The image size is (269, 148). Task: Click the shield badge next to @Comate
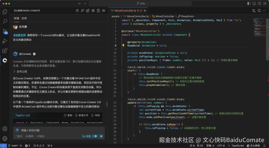pos(34,54)
